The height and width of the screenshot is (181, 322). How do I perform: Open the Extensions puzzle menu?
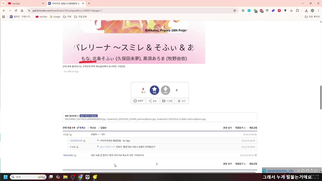coord(297,11)
